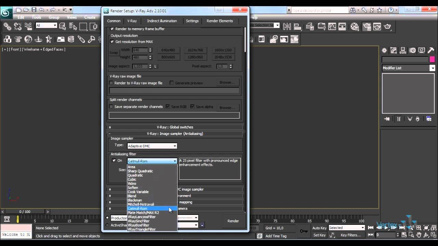Switch to the Common tab
The image size is (438, 246).
pos(114,21)
